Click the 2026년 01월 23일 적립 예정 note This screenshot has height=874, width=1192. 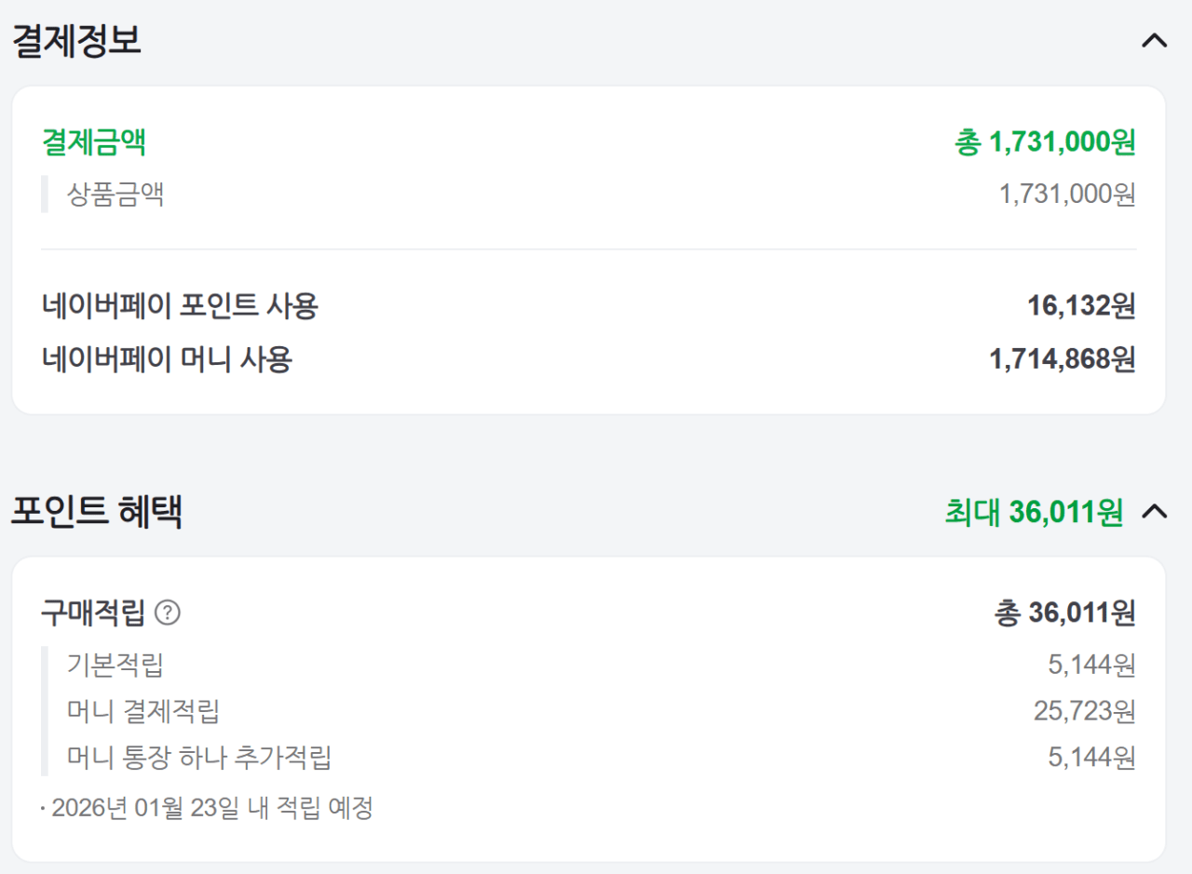210,808
